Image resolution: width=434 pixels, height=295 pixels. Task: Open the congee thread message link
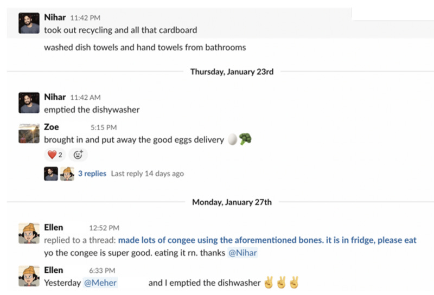[x=267, y=240]
